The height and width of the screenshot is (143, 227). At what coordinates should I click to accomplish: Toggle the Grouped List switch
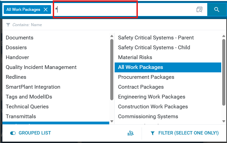click(x=13, y=133)
